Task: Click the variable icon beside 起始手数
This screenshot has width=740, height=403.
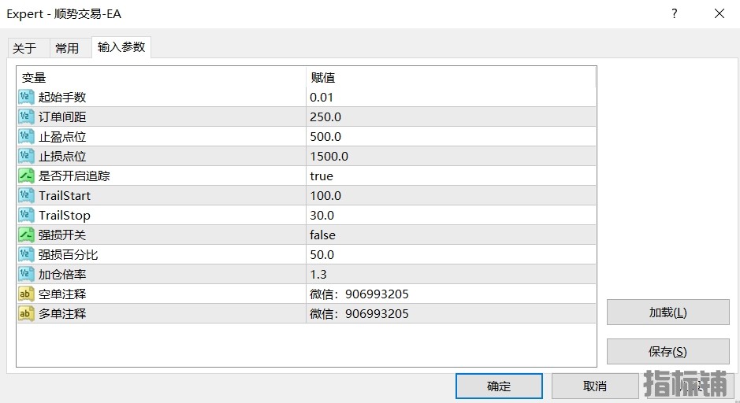Action: pyautogui.click(x=27, y=97)
